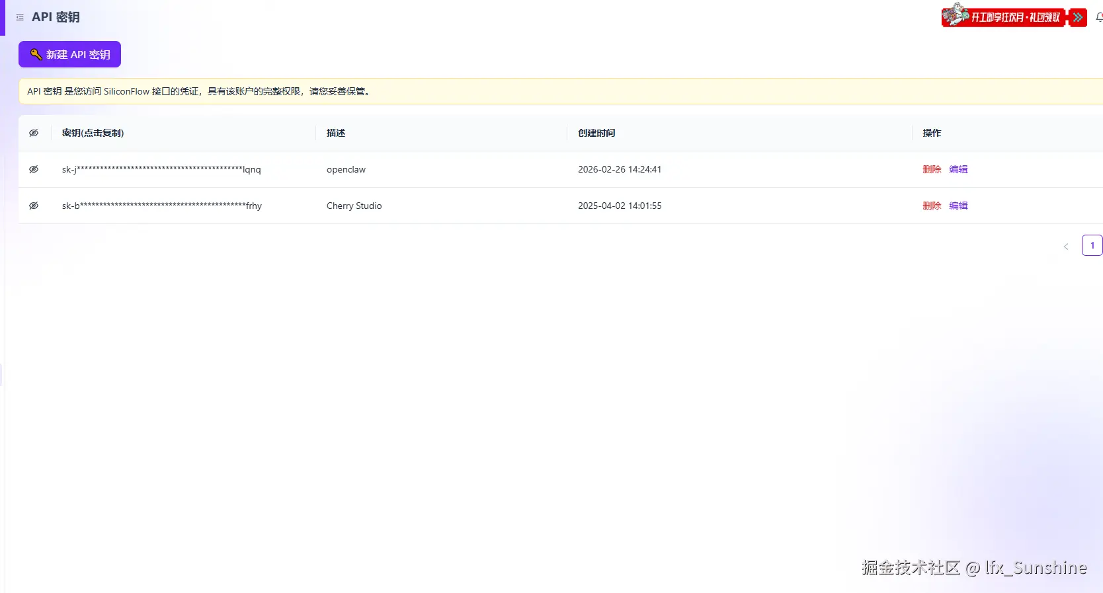Open the red promotional banner at the top
This screenshot has width=1103, height=593.
coord(1014,16)
